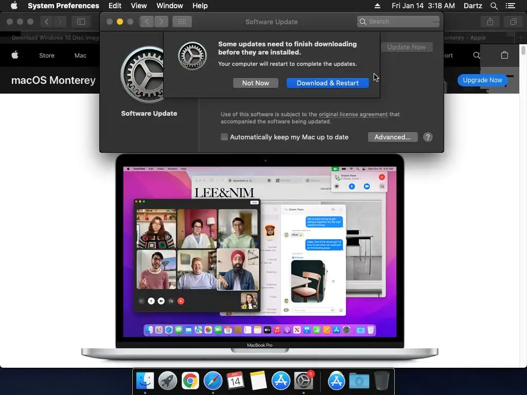Viewport: 527px width, 395px height.
Task: Click search icon on Apple website
Action: 476,55
